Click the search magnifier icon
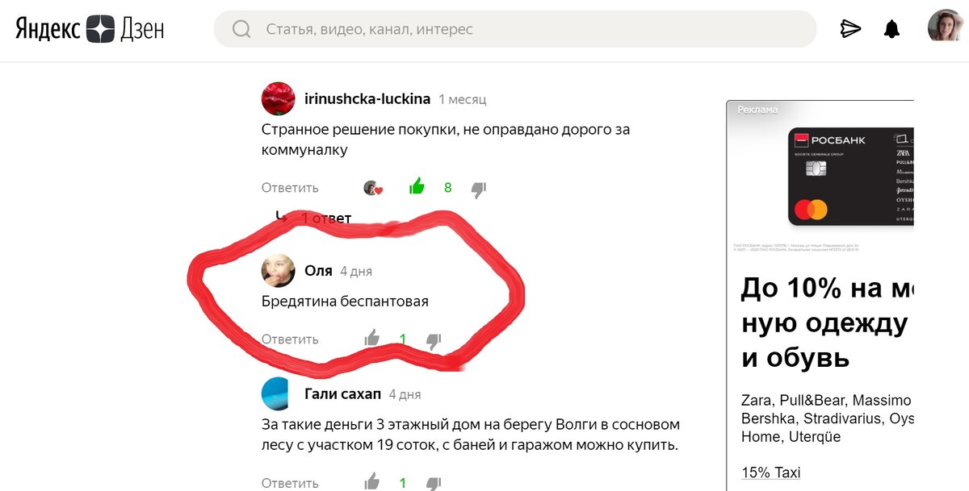 coord(241,29)
